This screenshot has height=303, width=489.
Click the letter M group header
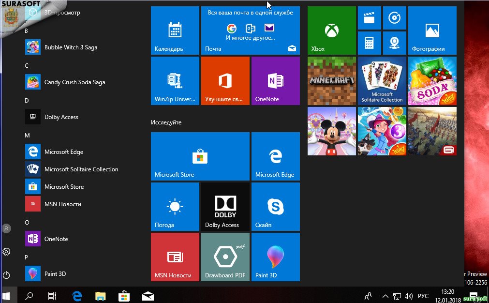[x=27, y=135]
